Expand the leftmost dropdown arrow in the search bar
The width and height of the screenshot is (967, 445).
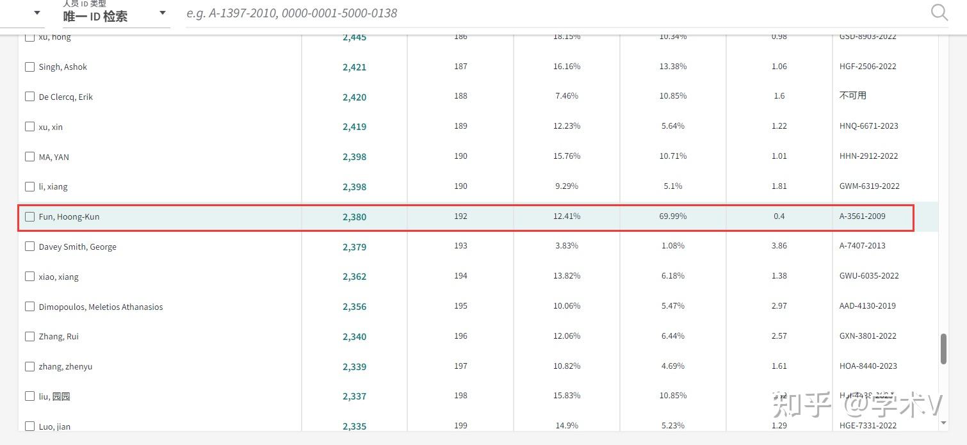37,13
